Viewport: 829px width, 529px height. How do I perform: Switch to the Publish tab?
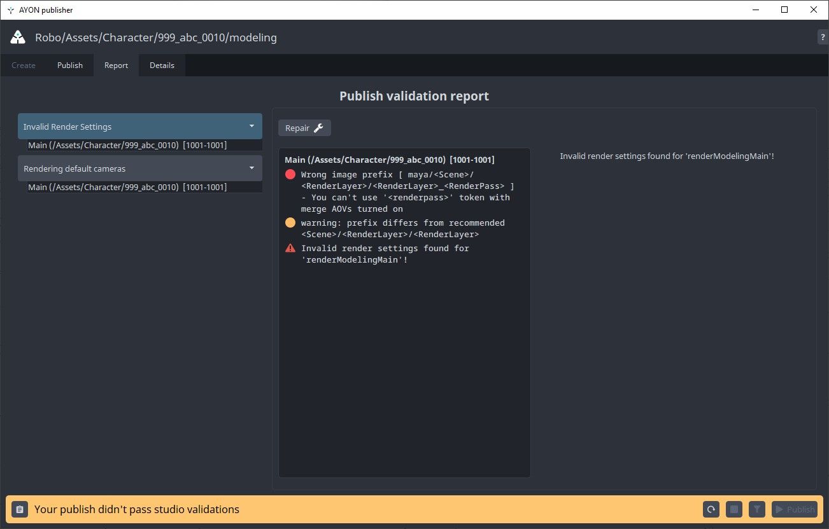point(69,65)
